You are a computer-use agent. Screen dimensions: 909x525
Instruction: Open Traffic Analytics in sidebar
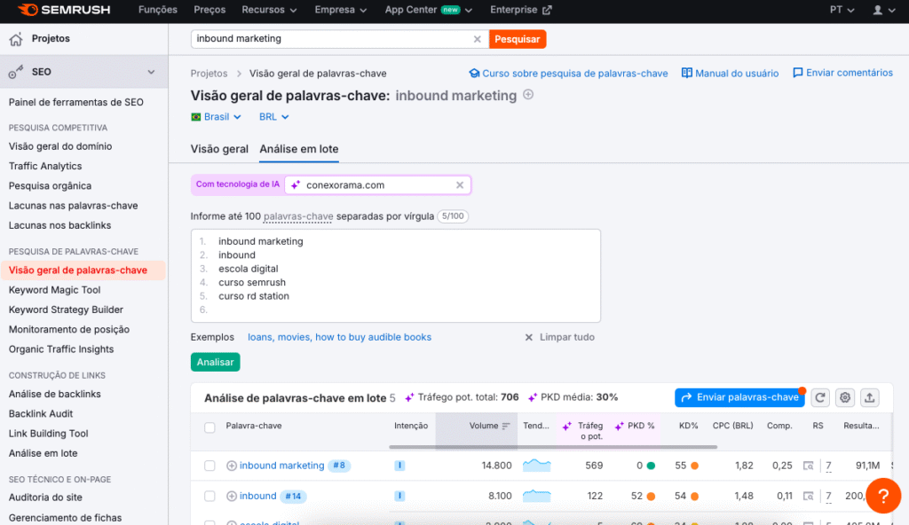(x=45, y=166)
